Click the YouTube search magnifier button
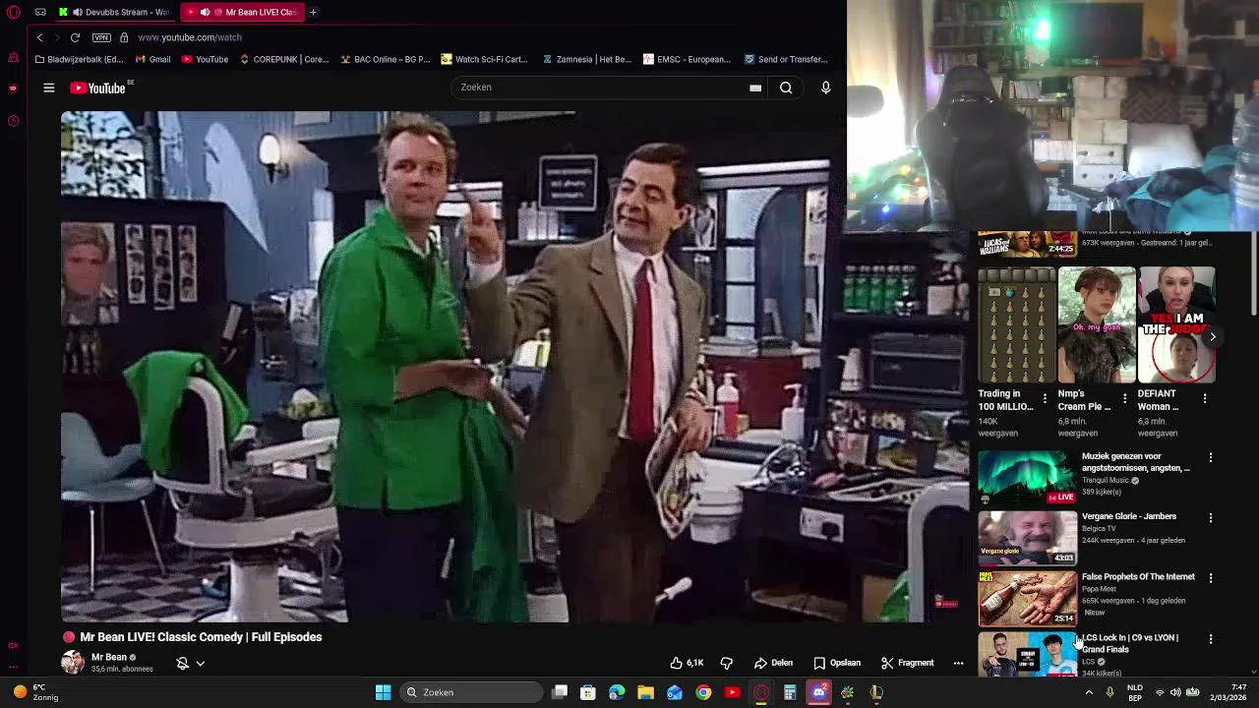This screenshot has height=708, width=1259. tap(786, 88)
